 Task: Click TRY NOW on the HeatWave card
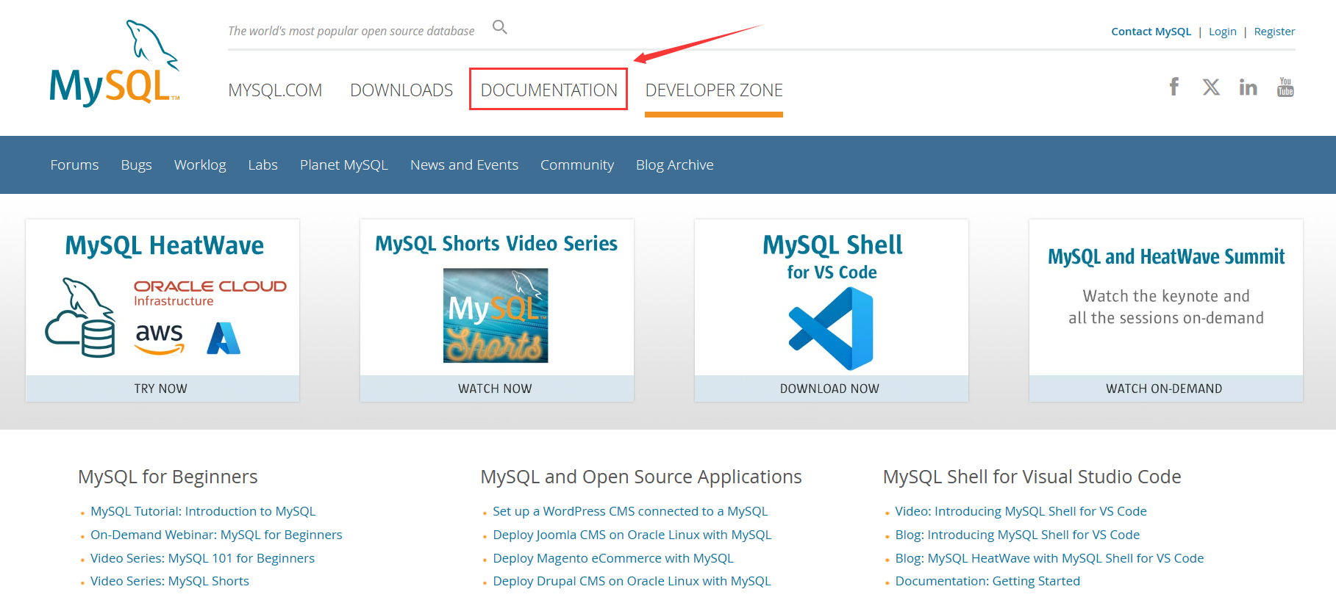162,389
